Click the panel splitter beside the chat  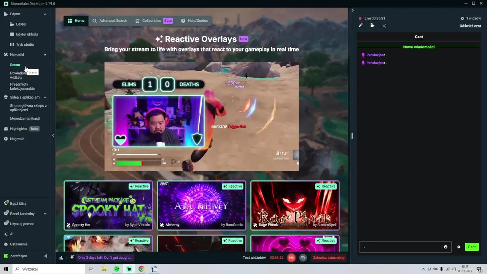tap(352, 135)
